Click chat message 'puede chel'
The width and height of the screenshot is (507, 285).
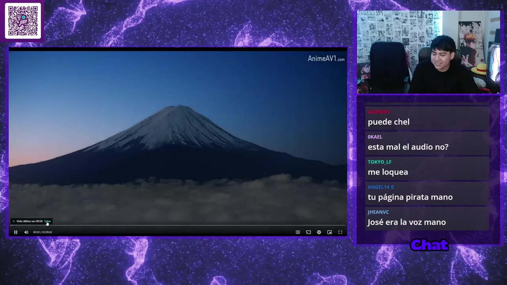pyautogui.click(x=389, y=122)
